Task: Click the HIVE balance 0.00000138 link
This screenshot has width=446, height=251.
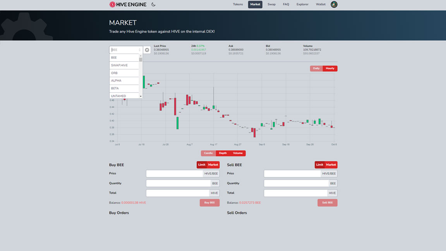Action: pyautogui.click(x=134, y=203)
